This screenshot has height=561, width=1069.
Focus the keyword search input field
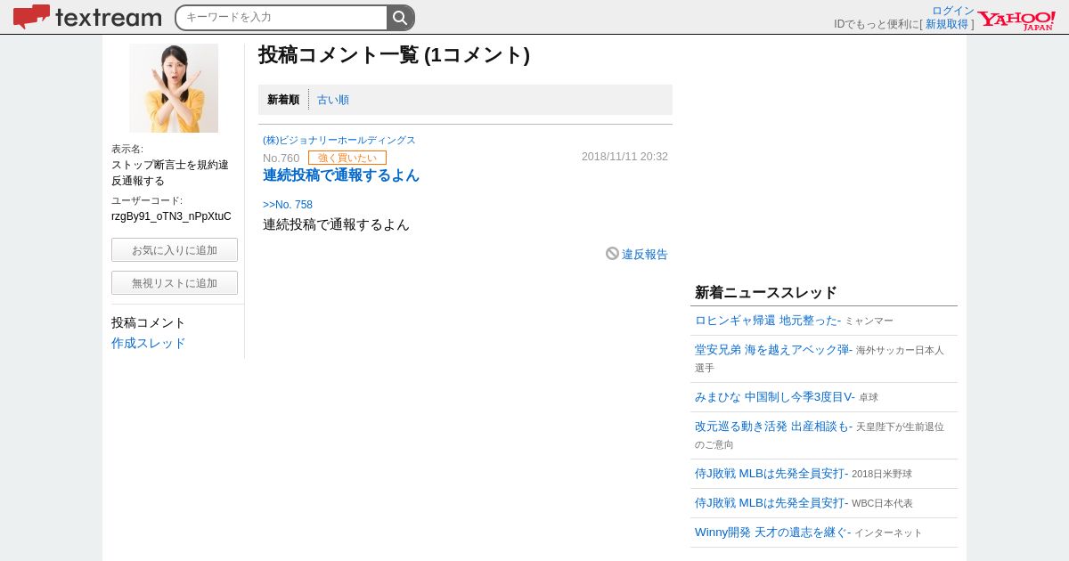pyautogui.click(x=282, y=18)
